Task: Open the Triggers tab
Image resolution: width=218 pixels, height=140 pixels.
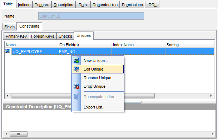Action: pos(42,5)
